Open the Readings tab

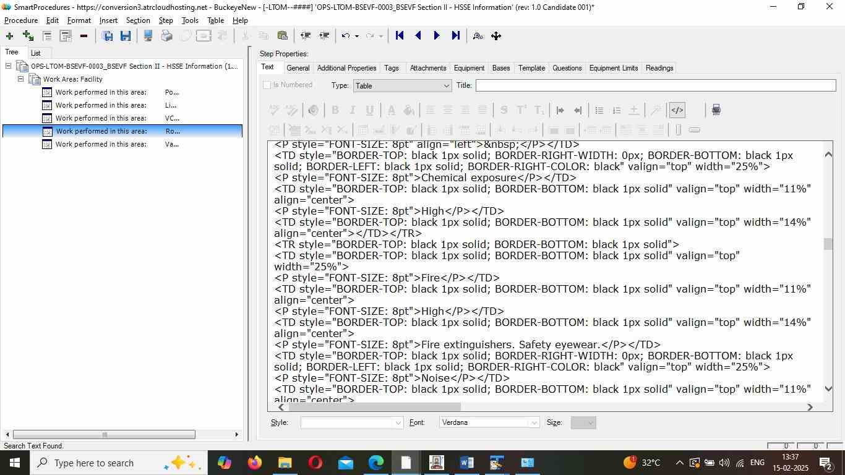[659, 68]
